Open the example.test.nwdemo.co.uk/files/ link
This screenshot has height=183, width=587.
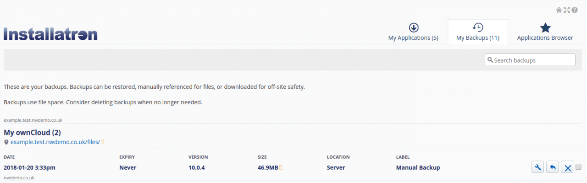[x=55, y=142]
